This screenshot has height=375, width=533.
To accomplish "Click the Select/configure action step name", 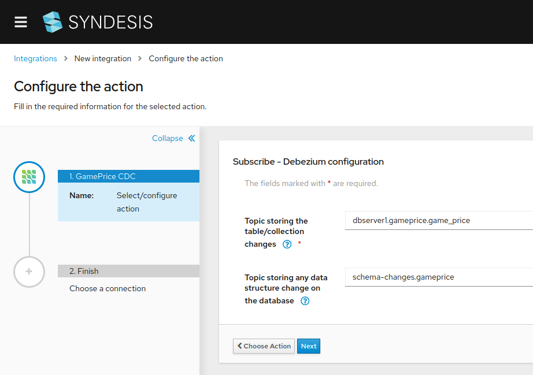I will pyautogui.click(x=147, y=202).
